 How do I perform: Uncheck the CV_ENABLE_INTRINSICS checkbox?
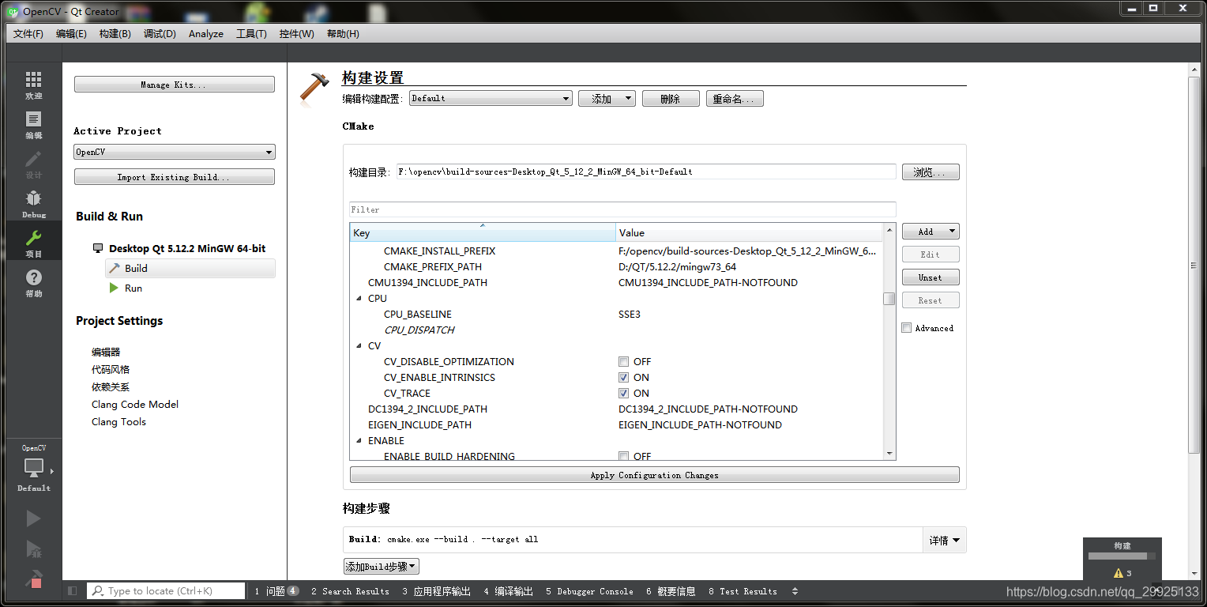(624, 377)
